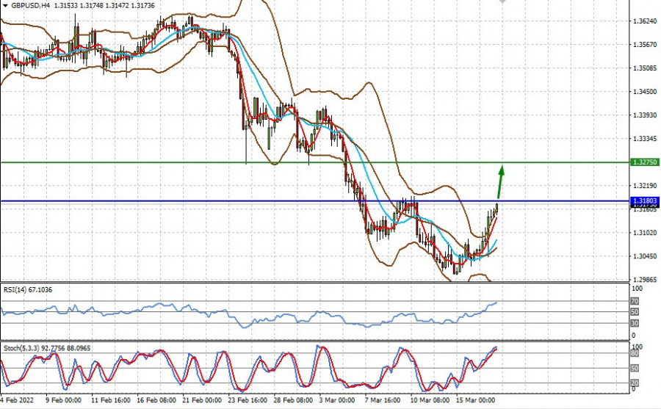This screenshot has height=409, width=661.
Task: Open the chart menu triangle beside GBPUSD,H4
Action: [x=5, y=5]
